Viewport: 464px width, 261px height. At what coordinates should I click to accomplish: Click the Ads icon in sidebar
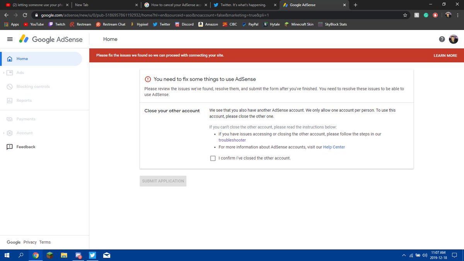point(10,73)
